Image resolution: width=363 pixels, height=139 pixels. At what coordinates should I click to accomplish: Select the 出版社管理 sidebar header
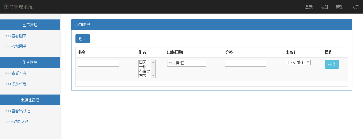tap(30, 100)
